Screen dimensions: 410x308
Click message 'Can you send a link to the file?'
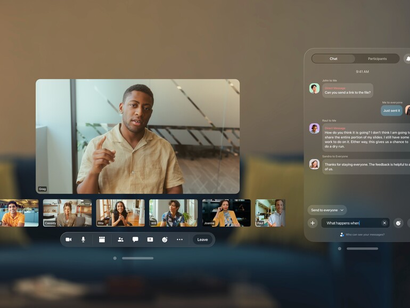tap(348, 91)
